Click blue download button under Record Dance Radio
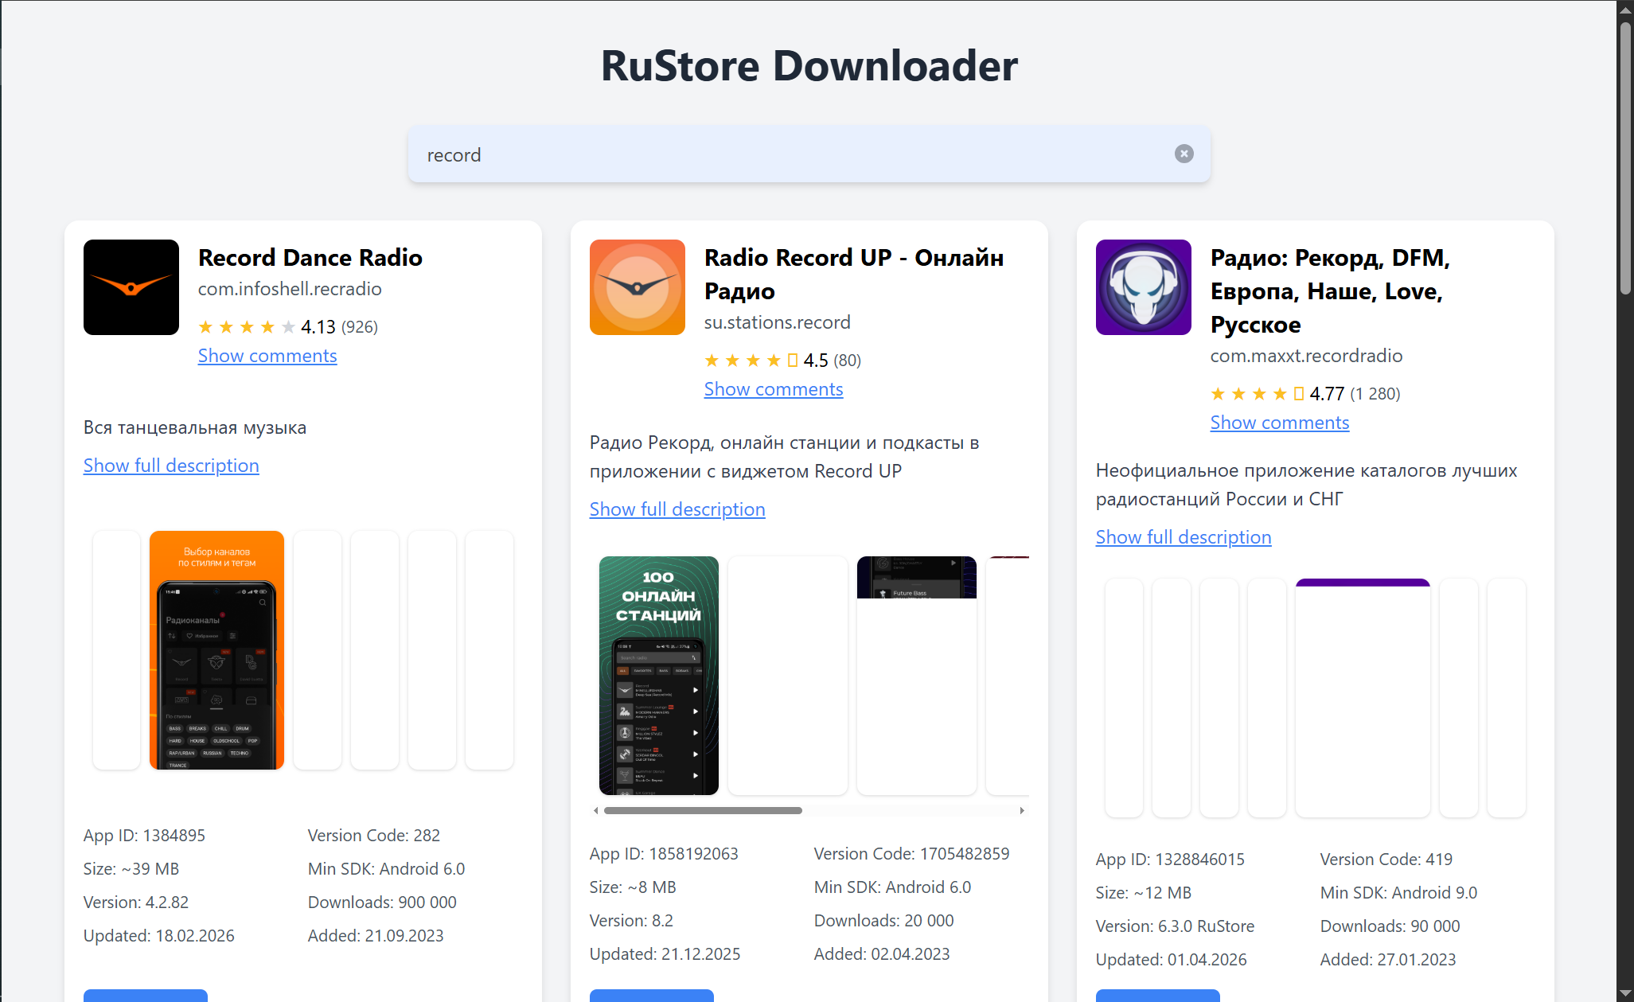The width and height of the screenshot is (1634, 1002). (x=146, y=996)
